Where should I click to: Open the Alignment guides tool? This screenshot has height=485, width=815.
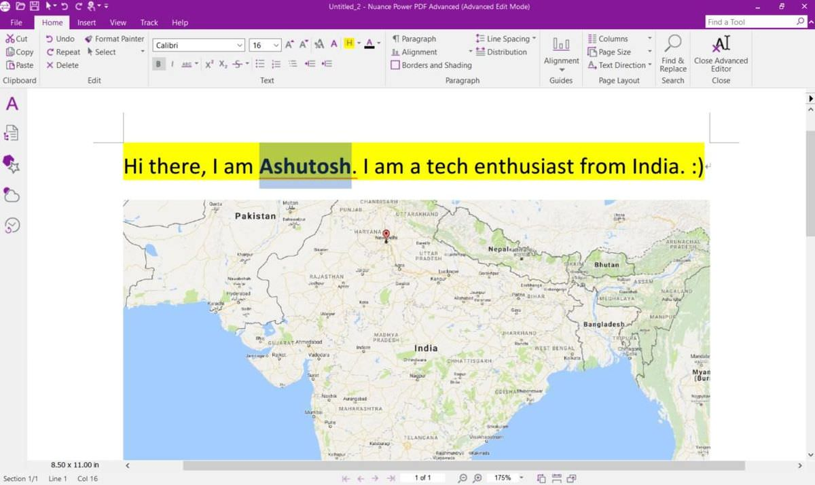[562, 52]
